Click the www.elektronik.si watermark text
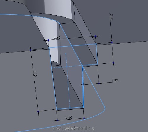Image resolution: width=148 pixels, height=132 pixels. point(74,128)
